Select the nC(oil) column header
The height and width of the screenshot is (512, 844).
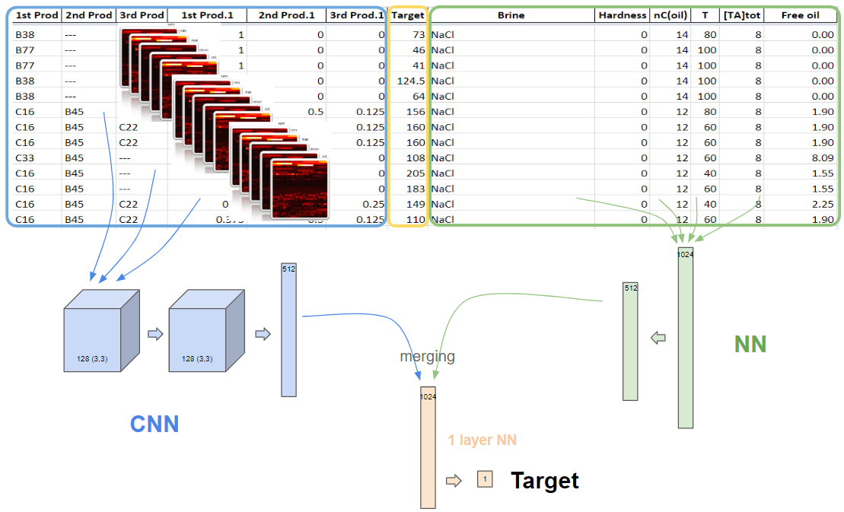coord(670,15)
